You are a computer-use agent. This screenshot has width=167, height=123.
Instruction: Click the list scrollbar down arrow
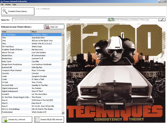point(63,113)
